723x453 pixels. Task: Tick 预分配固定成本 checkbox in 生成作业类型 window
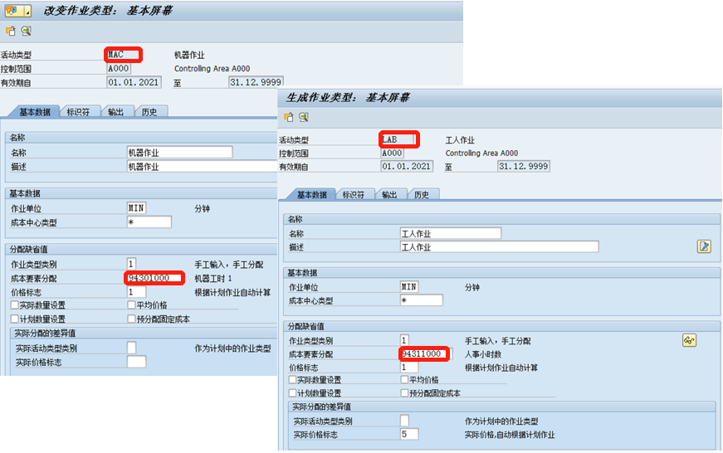click(x=404, y=393)
